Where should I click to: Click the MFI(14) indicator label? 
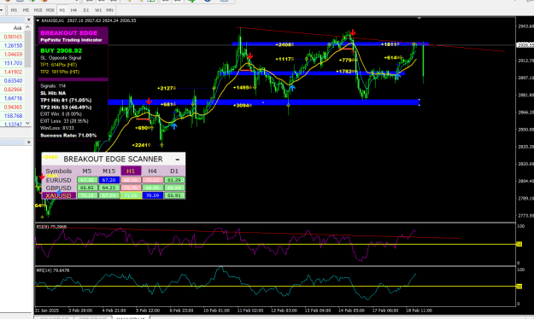click(x=53, y=270)
